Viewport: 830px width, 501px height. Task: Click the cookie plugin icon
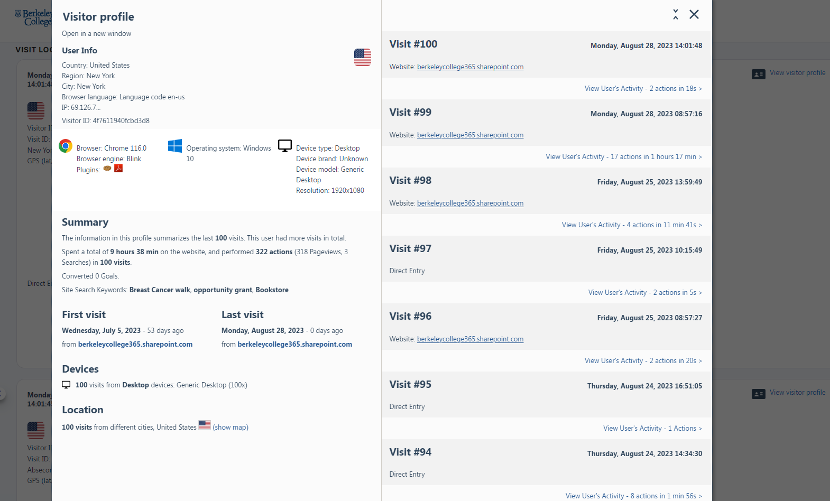pos(107,169)
